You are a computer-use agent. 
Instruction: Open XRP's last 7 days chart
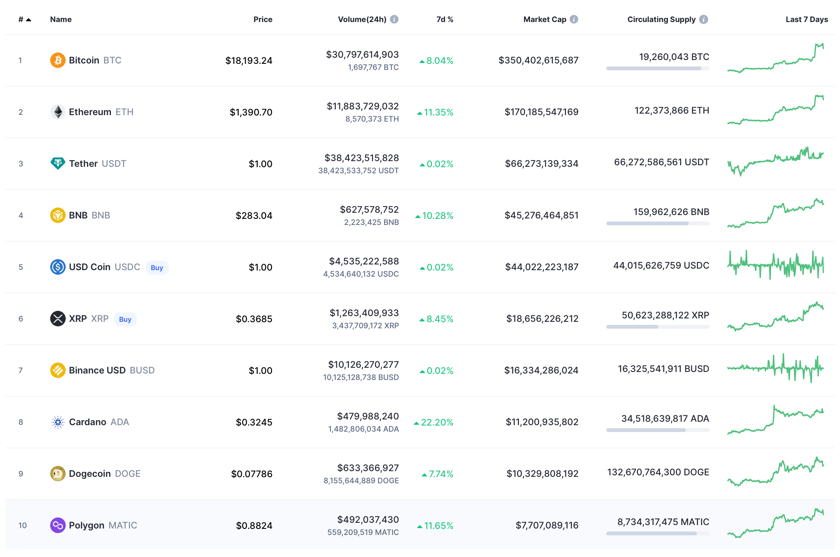(775, 316)
